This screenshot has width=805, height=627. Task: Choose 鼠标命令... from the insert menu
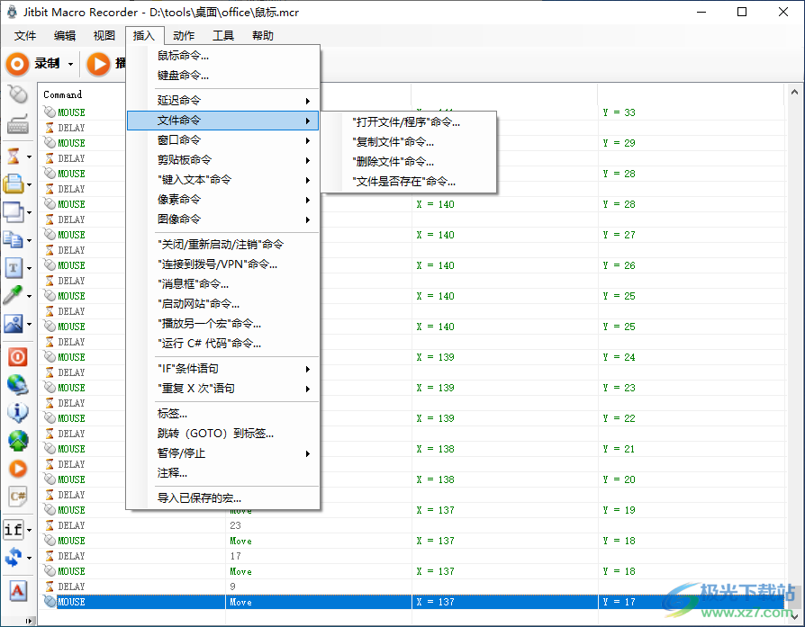click(x=222, y=56)
